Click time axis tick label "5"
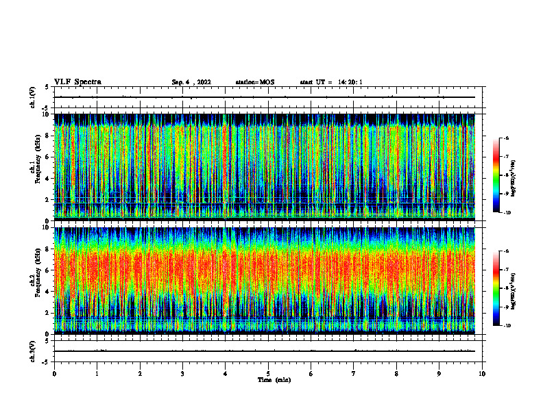This screenshot has width=543, height=419. coord(268,374)
